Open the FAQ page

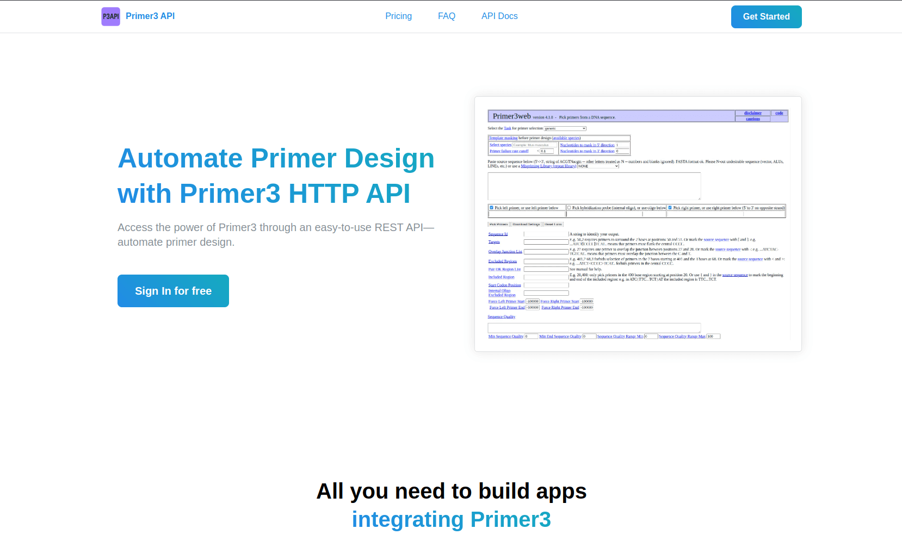[x=447, y=16]
